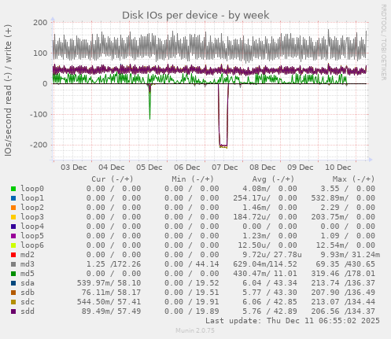Click the 'Avg (-/+)' column header
This screenshot has height=339, width=391.
pos(273,179)
